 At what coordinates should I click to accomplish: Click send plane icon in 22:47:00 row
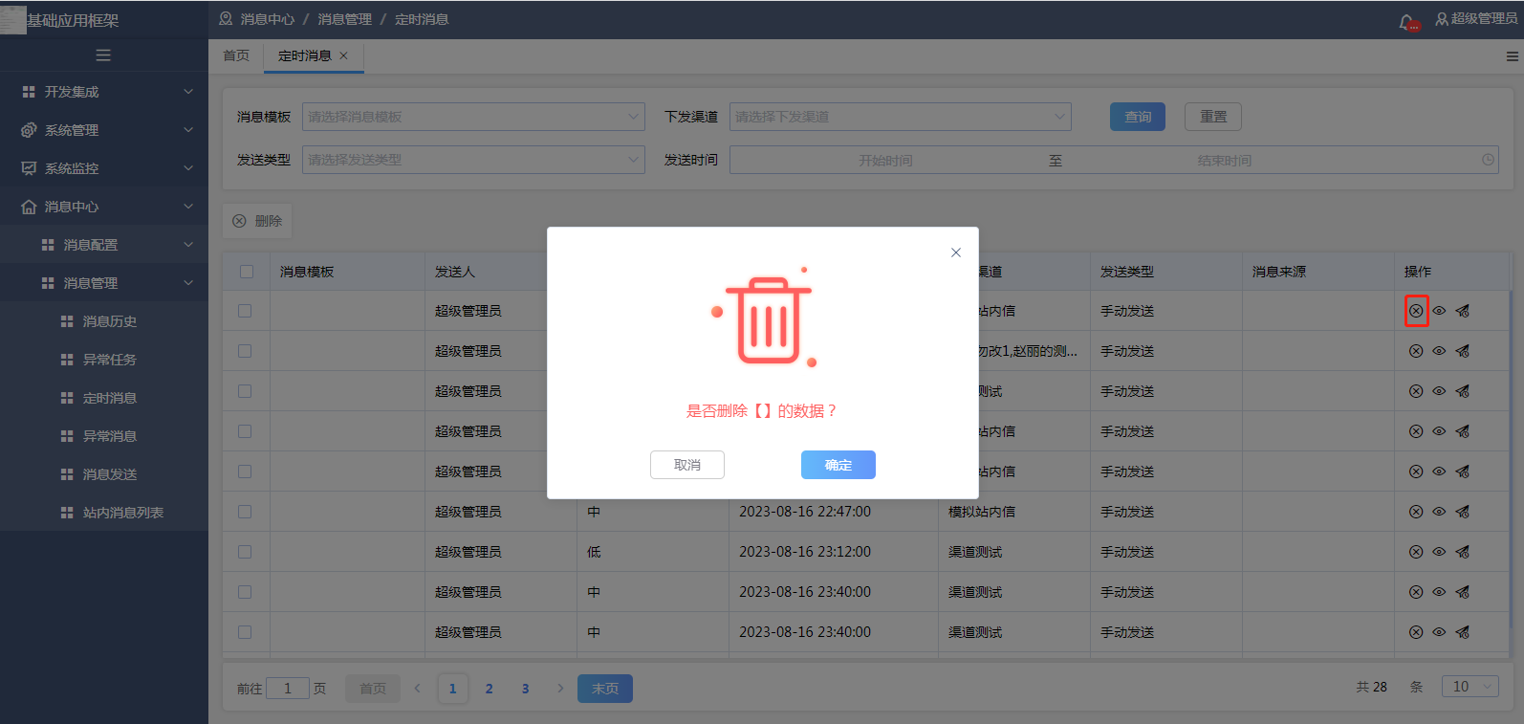(1463, 512)
